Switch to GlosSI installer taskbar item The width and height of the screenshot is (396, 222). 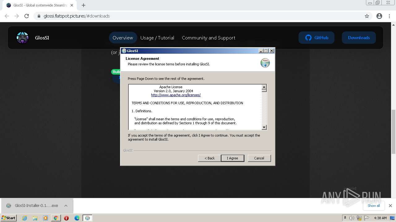click(x=88, y=218)
